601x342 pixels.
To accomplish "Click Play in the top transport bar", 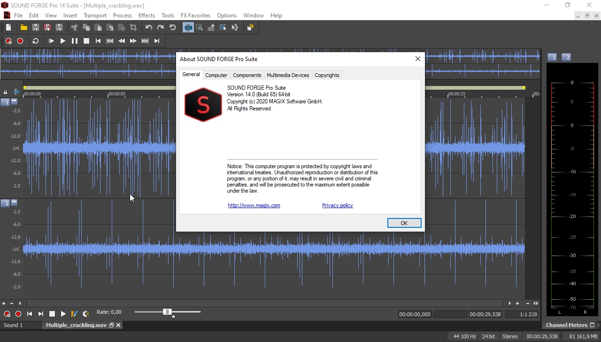I will 63,41.
